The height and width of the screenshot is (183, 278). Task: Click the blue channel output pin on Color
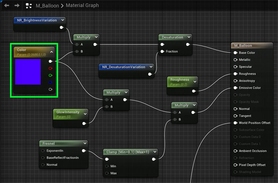[x=50, y=82]
